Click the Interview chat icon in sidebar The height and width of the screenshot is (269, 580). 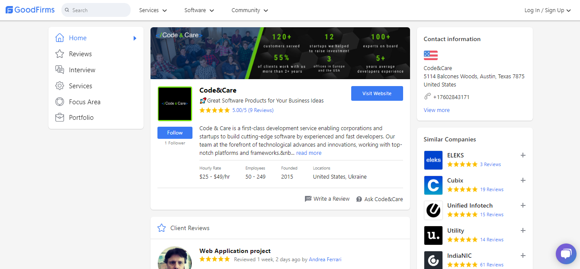[60, 70]
